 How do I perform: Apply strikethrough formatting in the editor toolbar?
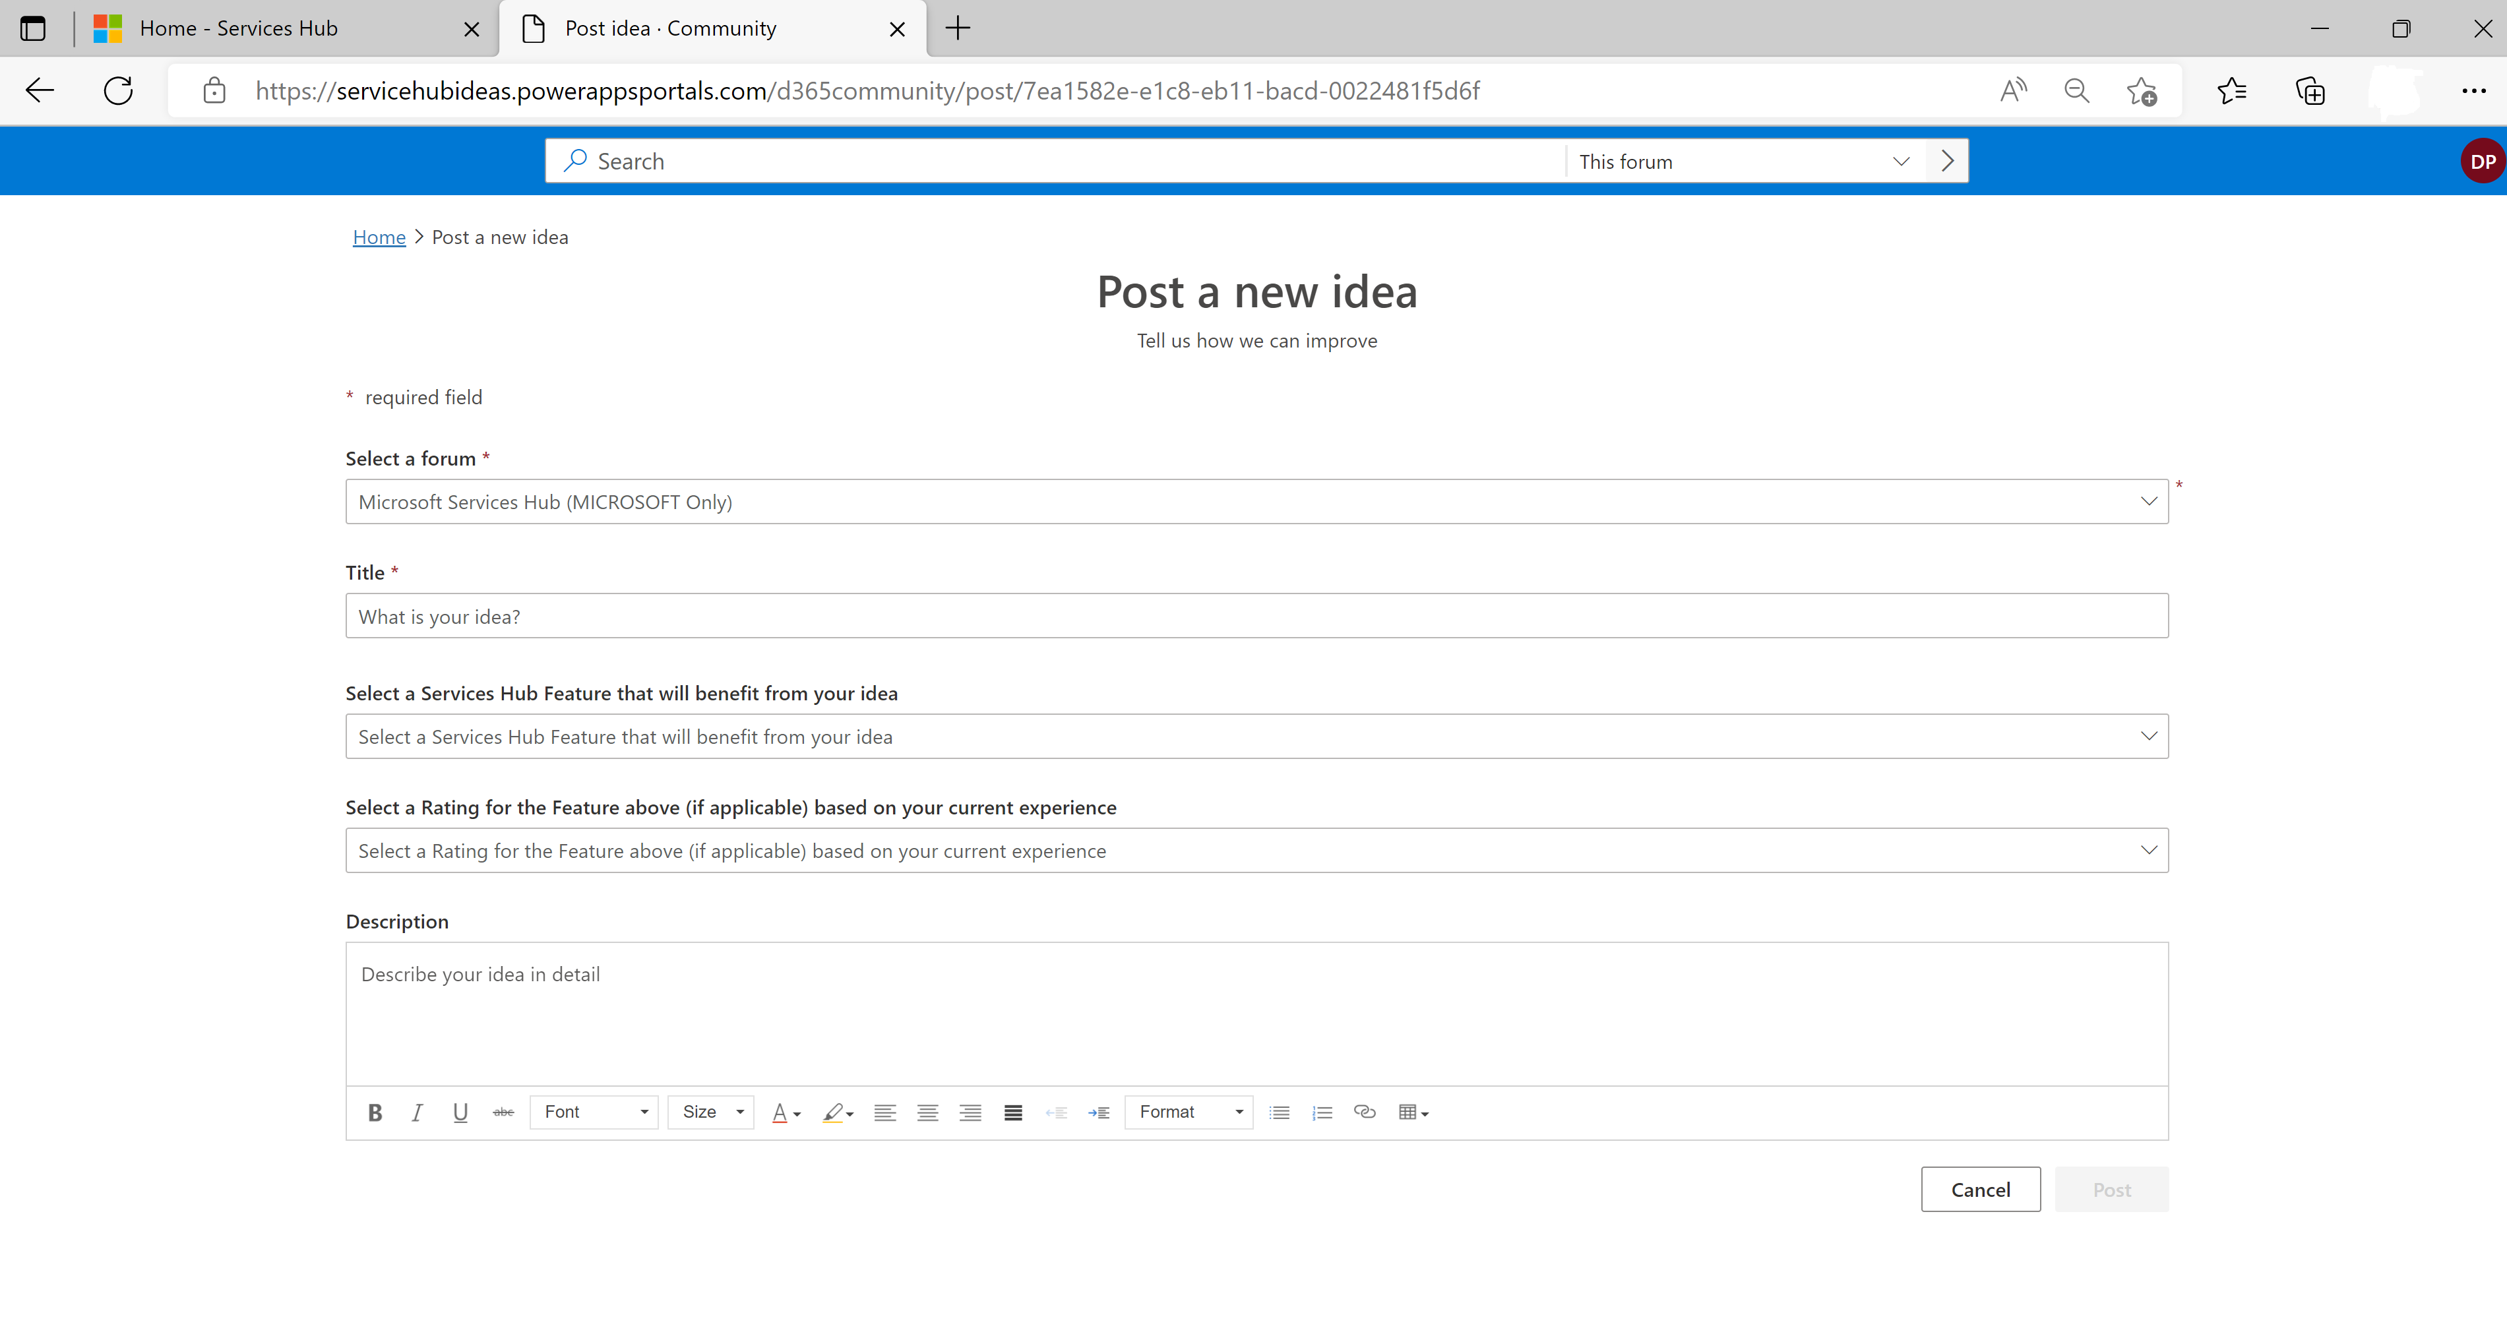click(503, 1112)
